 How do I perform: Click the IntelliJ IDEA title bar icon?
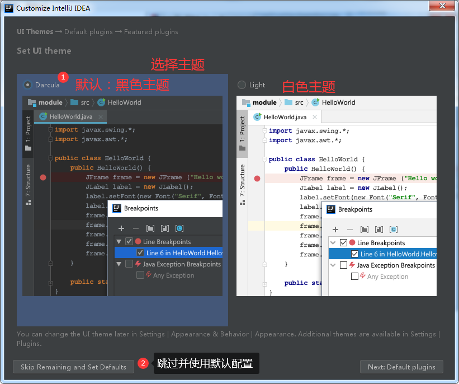(9, 8)
